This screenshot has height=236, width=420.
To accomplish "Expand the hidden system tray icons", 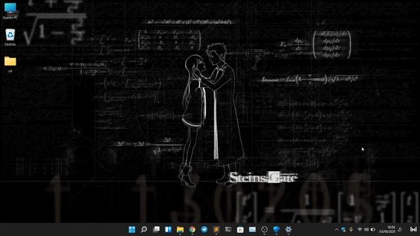I will 337,229.
